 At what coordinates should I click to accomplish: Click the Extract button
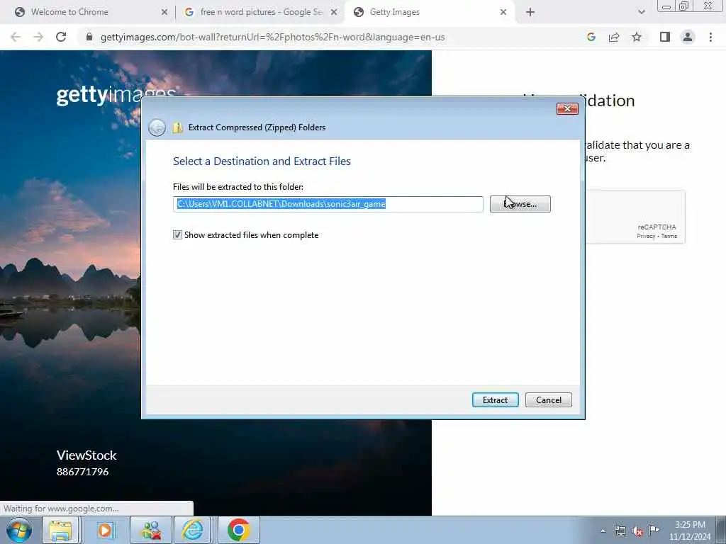pyautogui.click(x=495, y=400)
